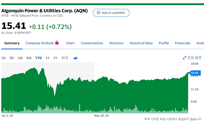Screen dimensions: 204x123
Task: Open the Conversations tab
Action: [92, 43]
